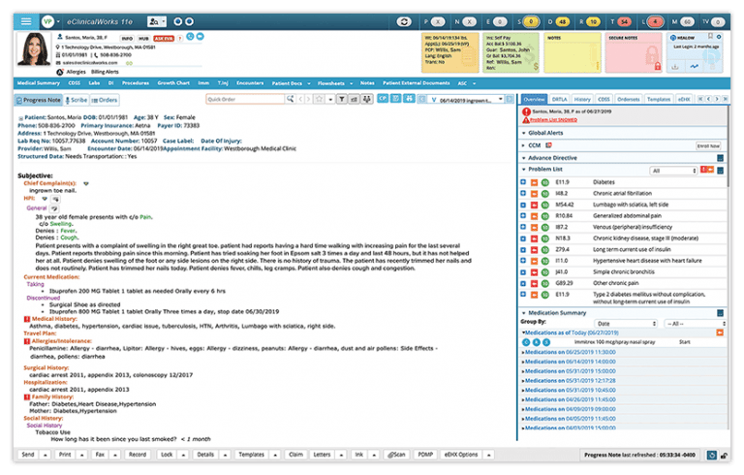Click the red alert icon beside patient summary
This screenshot has width=744, height=475.
click(x=526, y=111)
